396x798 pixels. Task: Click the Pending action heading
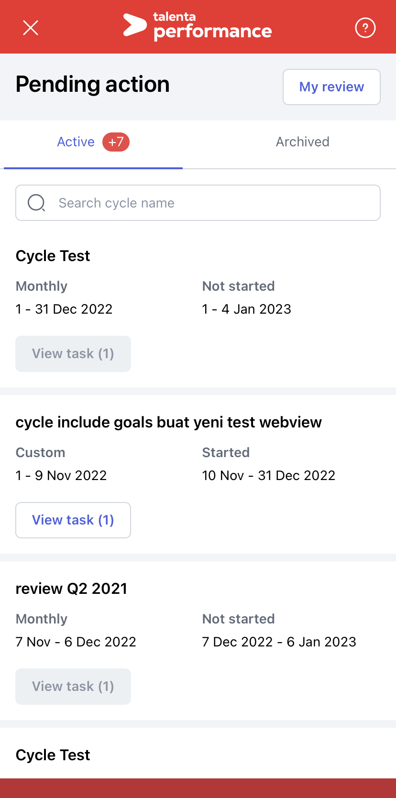click(x=93, y=85)
